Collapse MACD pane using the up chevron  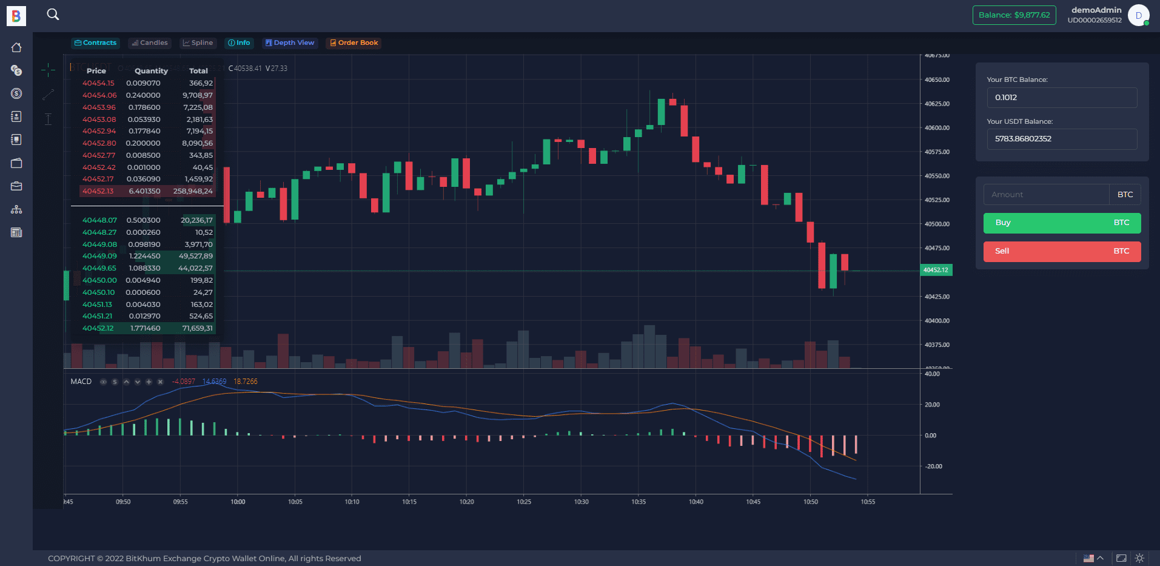tap(126, 382)
